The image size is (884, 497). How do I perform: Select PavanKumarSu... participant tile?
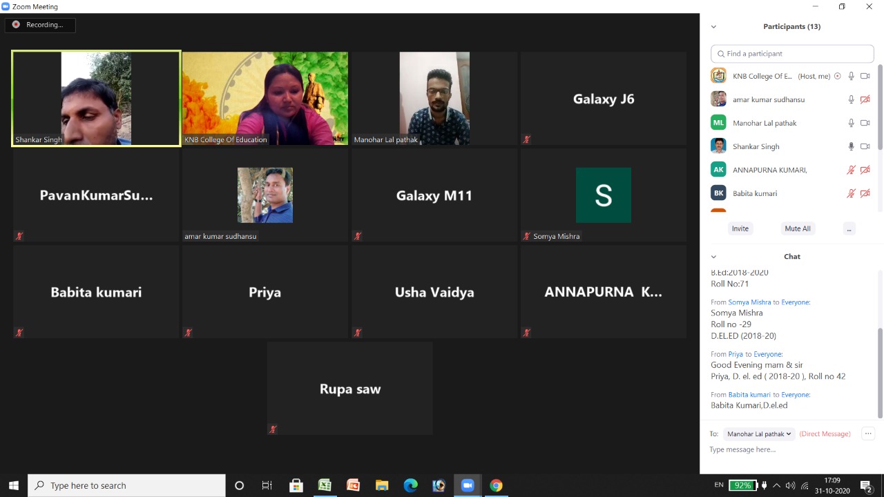click(96, 195)
